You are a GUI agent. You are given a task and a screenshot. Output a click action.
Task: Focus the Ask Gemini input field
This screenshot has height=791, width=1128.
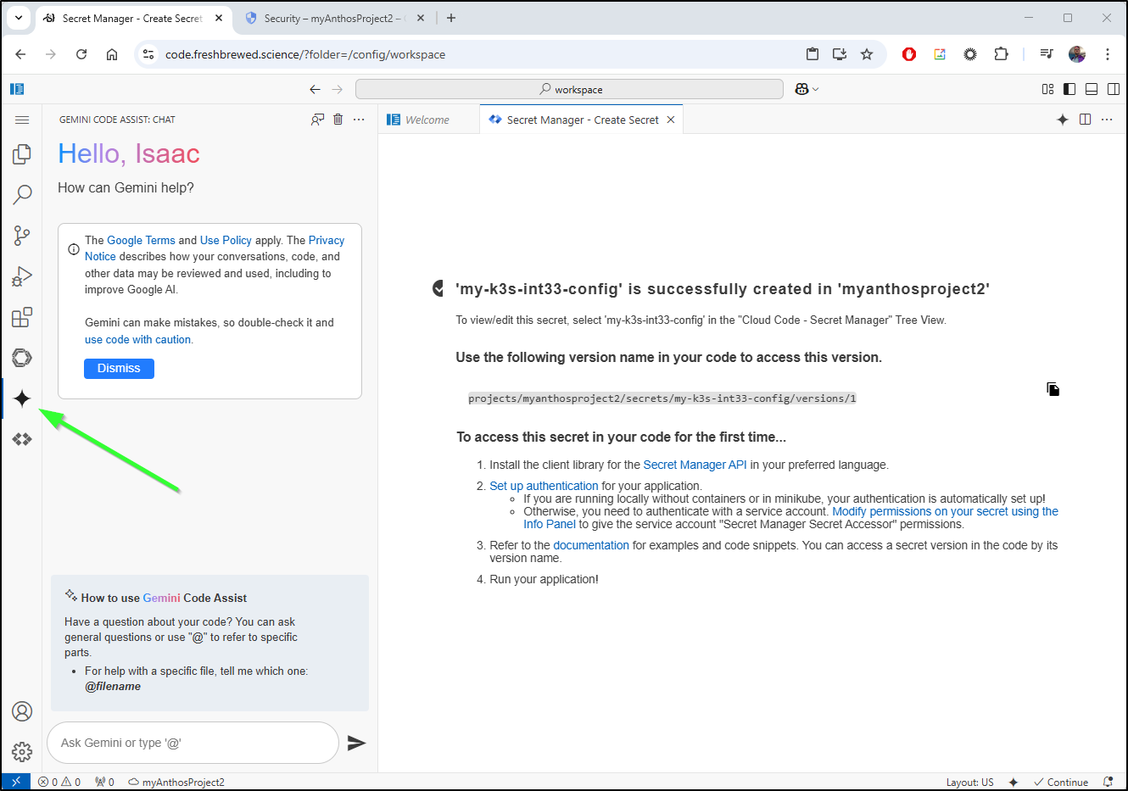(193, 743)
